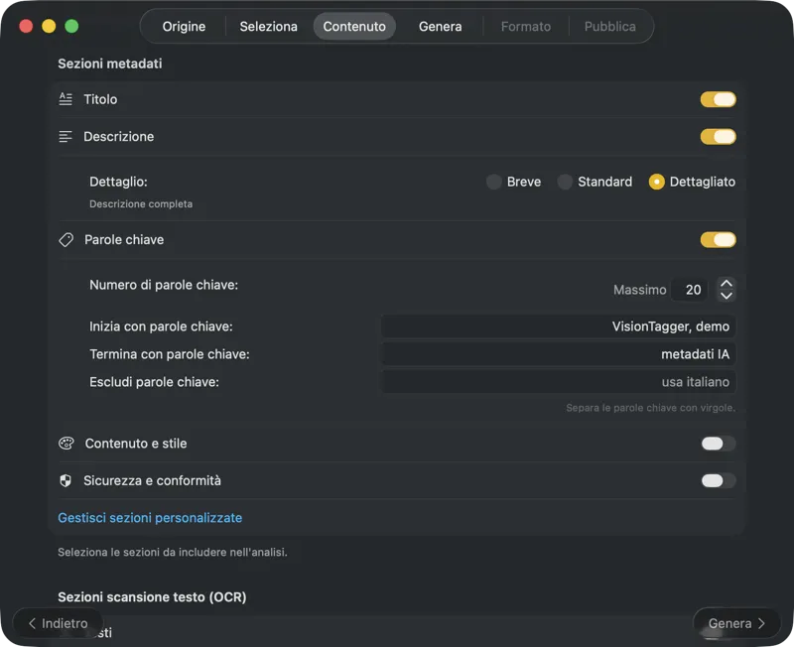The image size is (794, 647).
Task: Open the Seleziona tab
Action: click(x=268, y=27)
